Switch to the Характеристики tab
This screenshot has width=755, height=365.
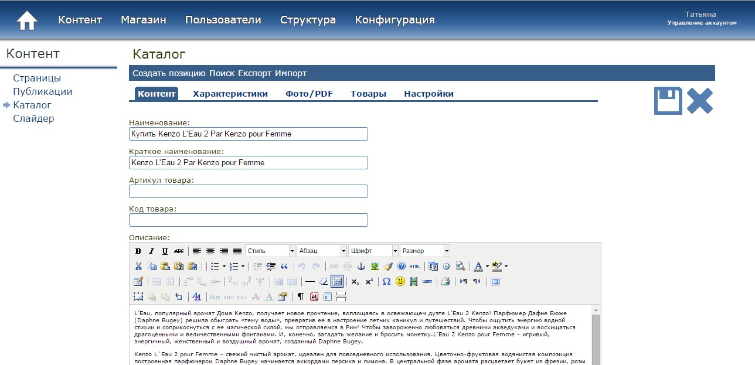pos(230,94)
